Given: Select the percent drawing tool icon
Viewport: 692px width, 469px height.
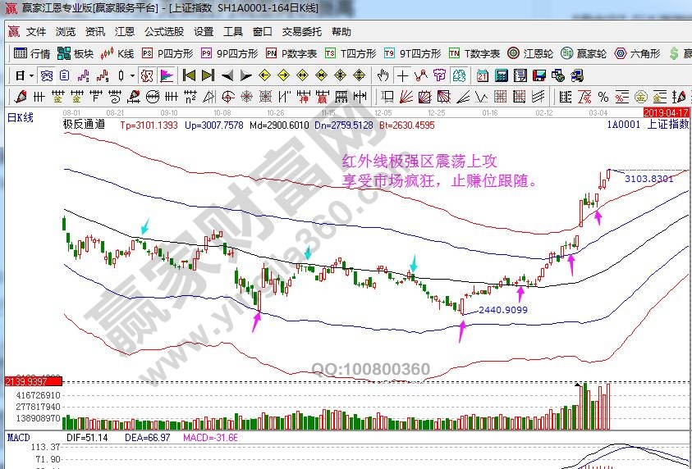Looking at the screenshot, I should pyautogui.click(x=603, y=97).
